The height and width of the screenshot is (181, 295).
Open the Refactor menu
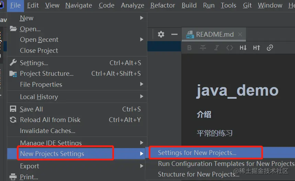pyautogui.click(x=163, y=5)
